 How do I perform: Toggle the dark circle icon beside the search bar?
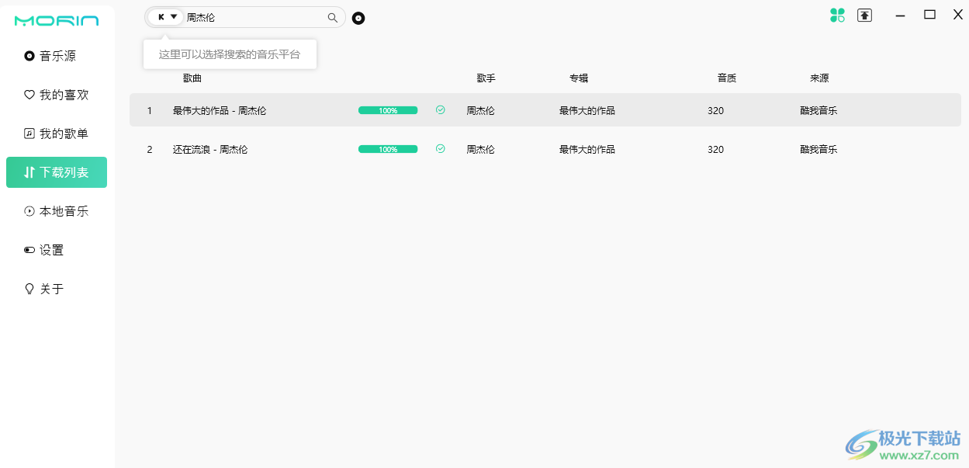pyautogui.click(x=358, y=17)
